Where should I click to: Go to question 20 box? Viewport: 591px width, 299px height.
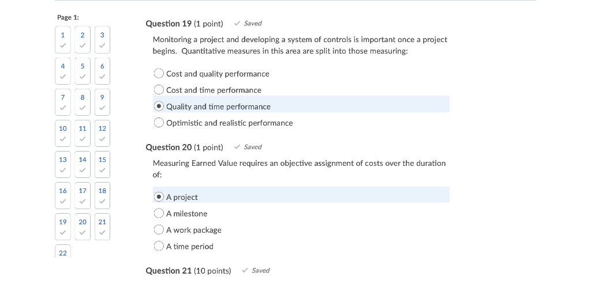[83, 226]
